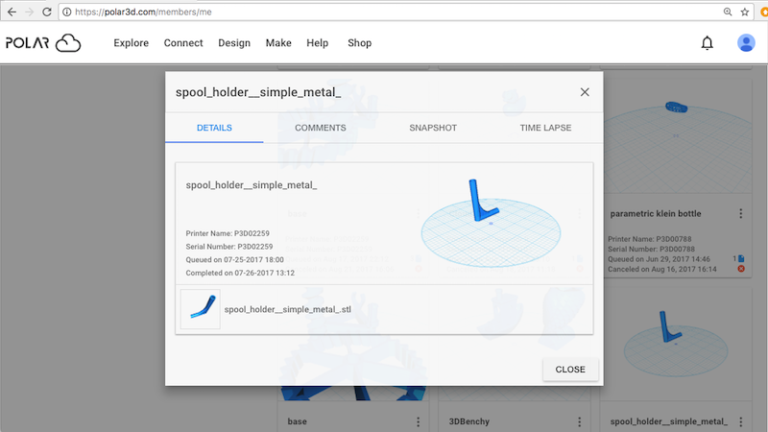Open the Design menu
This screenshot has height=432, width=768.
(x=234, y=43)
